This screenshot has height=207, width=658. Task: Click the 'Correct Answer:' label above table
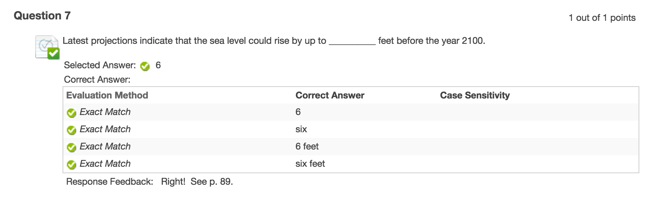[97, 79]
